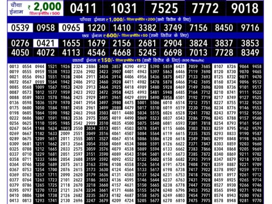Pick sixth prize number 3853
The image size is (272, 204).
[250, 43]
